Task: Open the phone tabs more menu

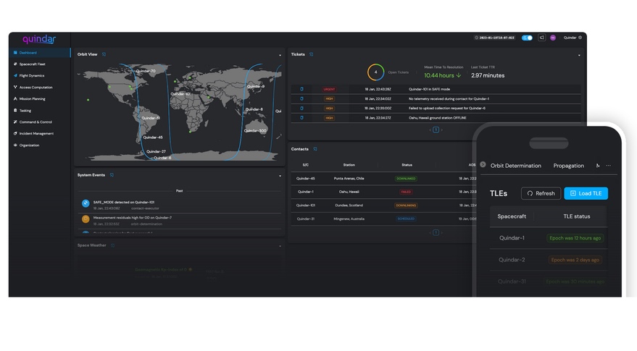Action: (x=608, y=166)
